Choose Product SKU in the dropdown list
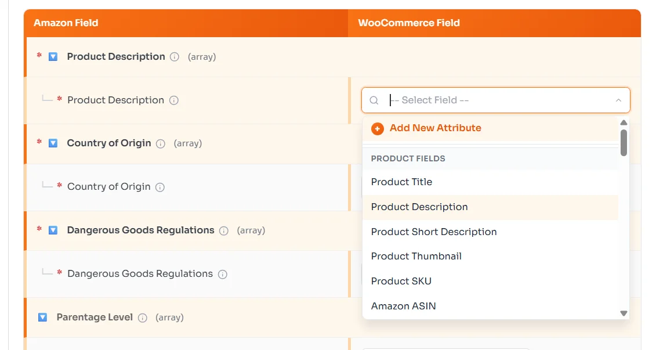 point(401,281)
